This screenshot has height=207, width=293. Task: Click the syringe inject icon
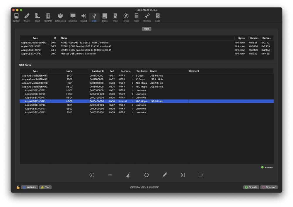165,175
